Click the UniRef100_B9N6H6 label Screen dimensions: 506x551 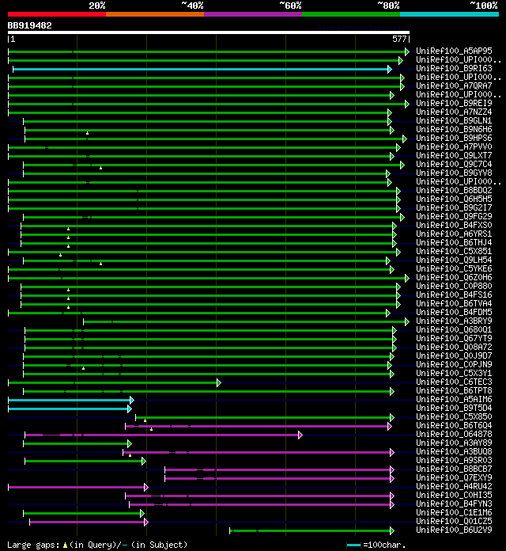tap(454, 129)
